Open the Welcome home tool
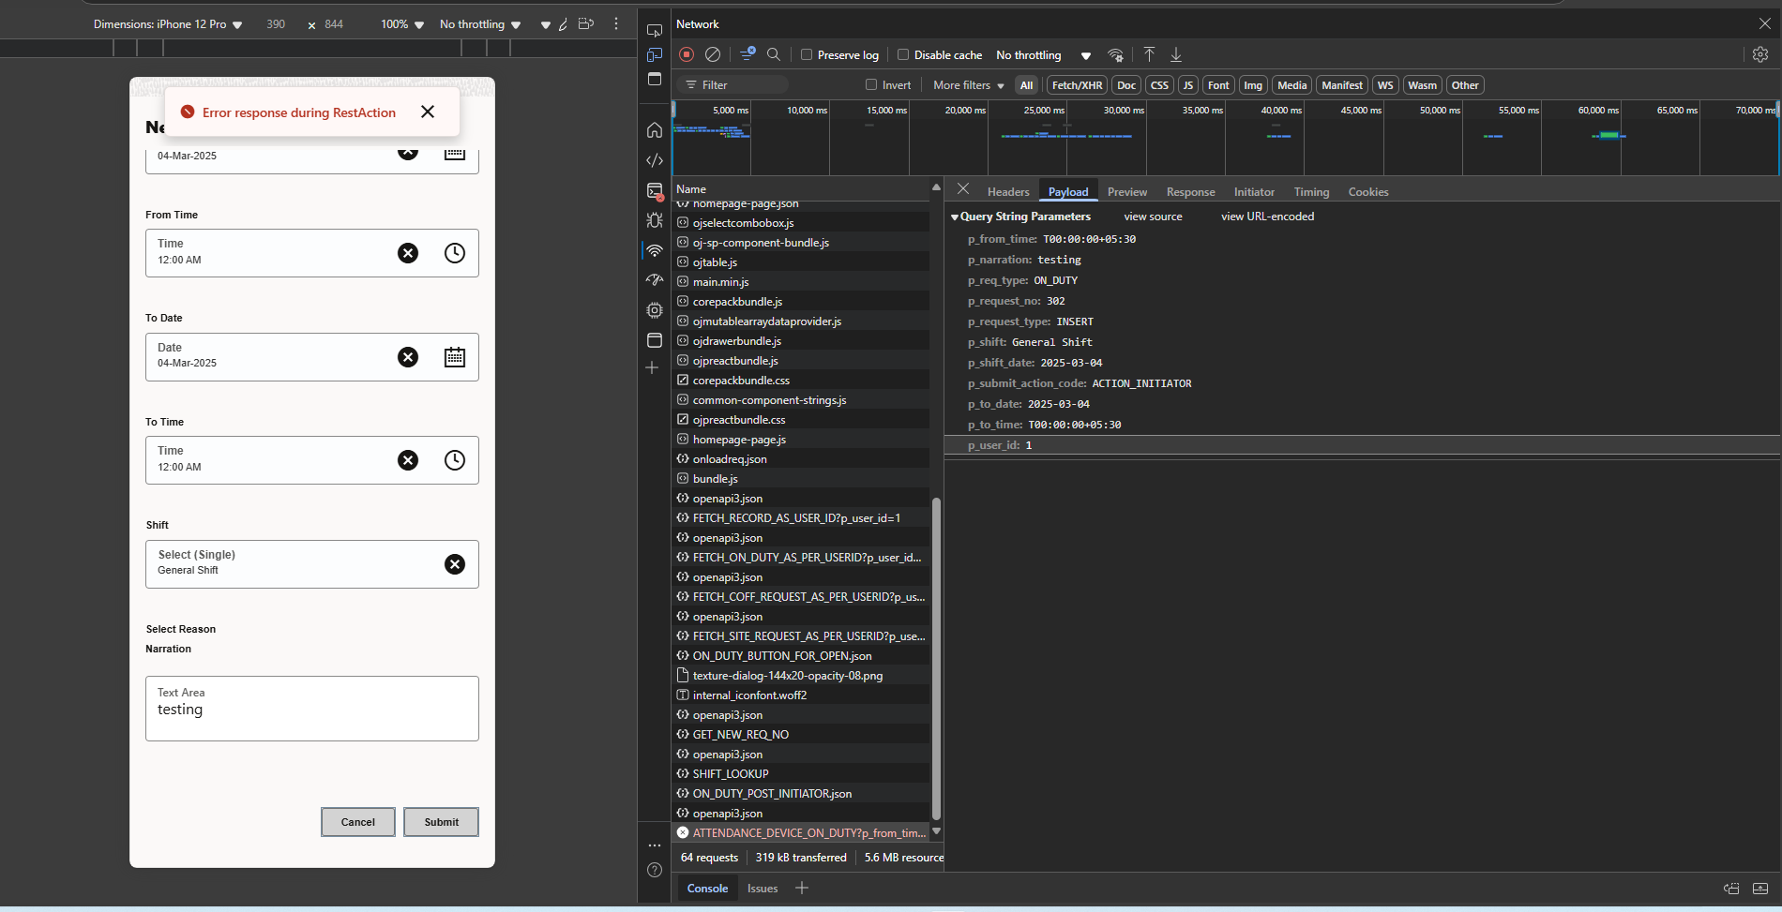The height and width of the screenshot is (912, 1782). [655, 129]
